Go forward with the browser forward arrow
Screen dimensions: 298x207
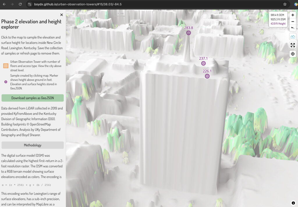point(12,4)
